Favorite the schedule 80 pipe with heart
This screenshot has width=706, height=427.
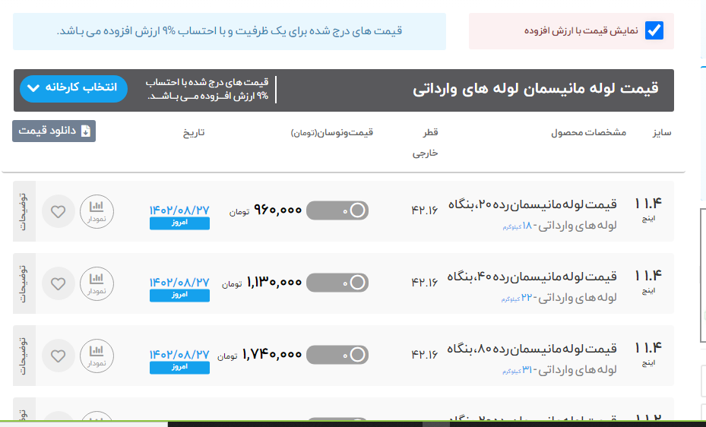click(59, 356)
